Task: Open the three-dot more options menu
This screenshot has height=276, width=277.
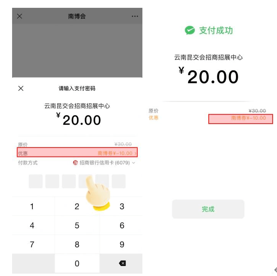Action: pos(135,16)
